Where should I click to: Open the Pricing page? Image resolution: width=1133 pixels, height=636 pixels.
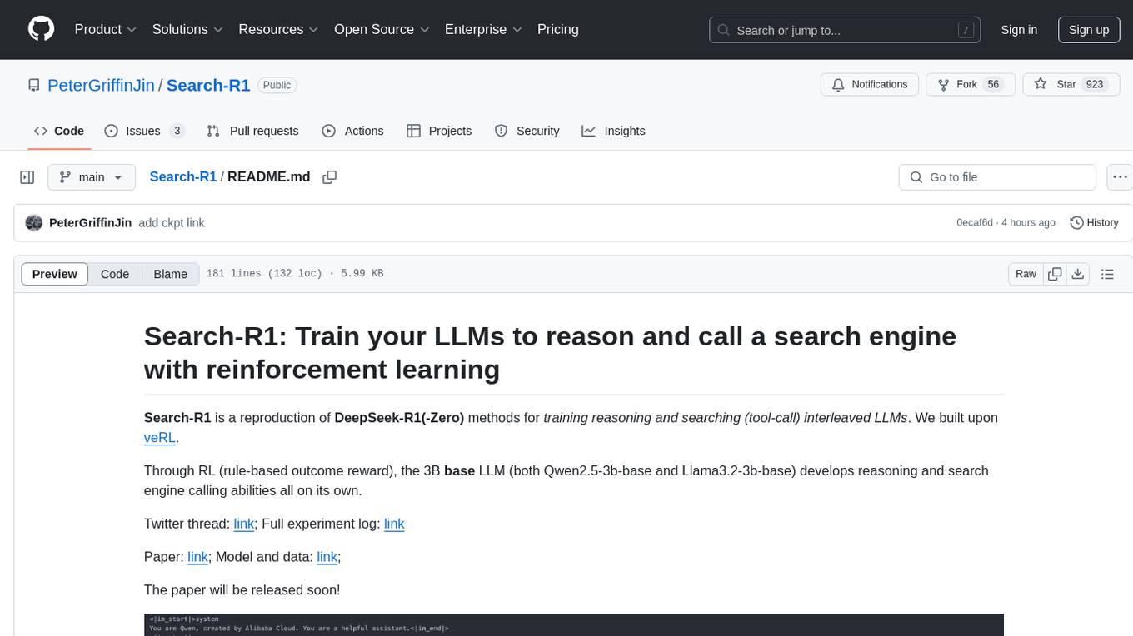click(558, 29)
